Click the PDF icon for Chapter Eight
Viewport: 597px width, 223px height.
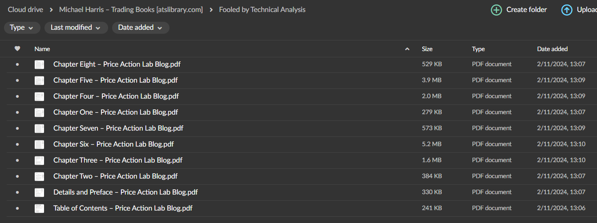coord(40,64)
